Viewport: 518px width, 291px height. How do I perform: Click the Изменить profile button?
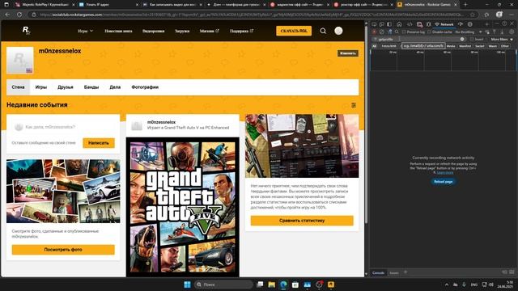347,53
